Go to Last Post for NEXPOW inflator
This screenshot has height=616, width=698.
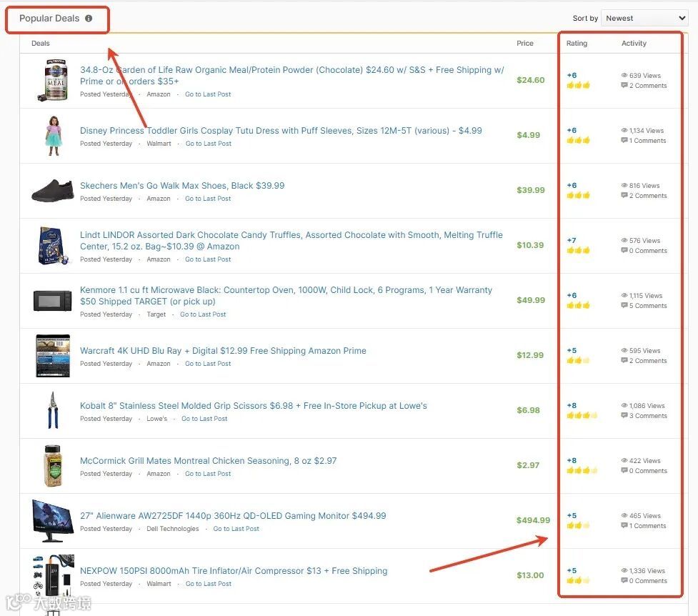point(209,584)
